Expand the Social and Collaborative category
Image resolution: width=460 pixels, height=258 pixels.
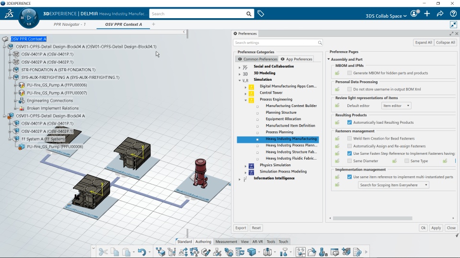click(240, 67)
